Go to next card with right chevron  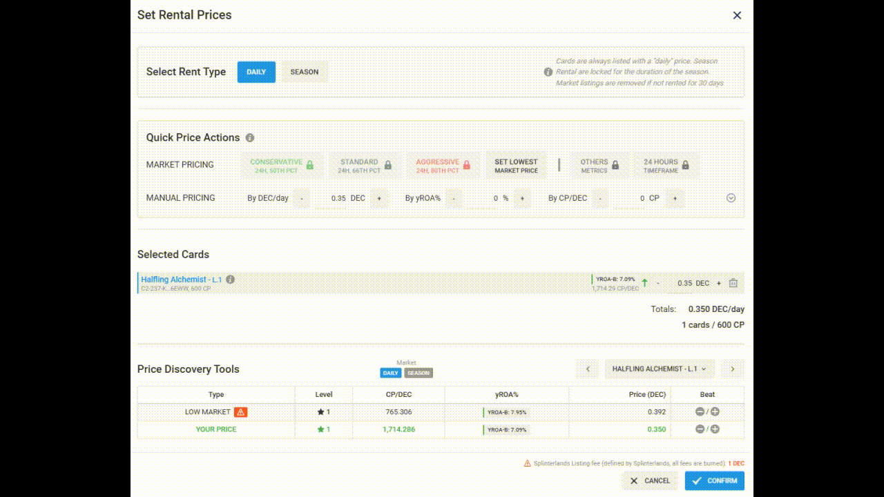(x=733, y=369)
